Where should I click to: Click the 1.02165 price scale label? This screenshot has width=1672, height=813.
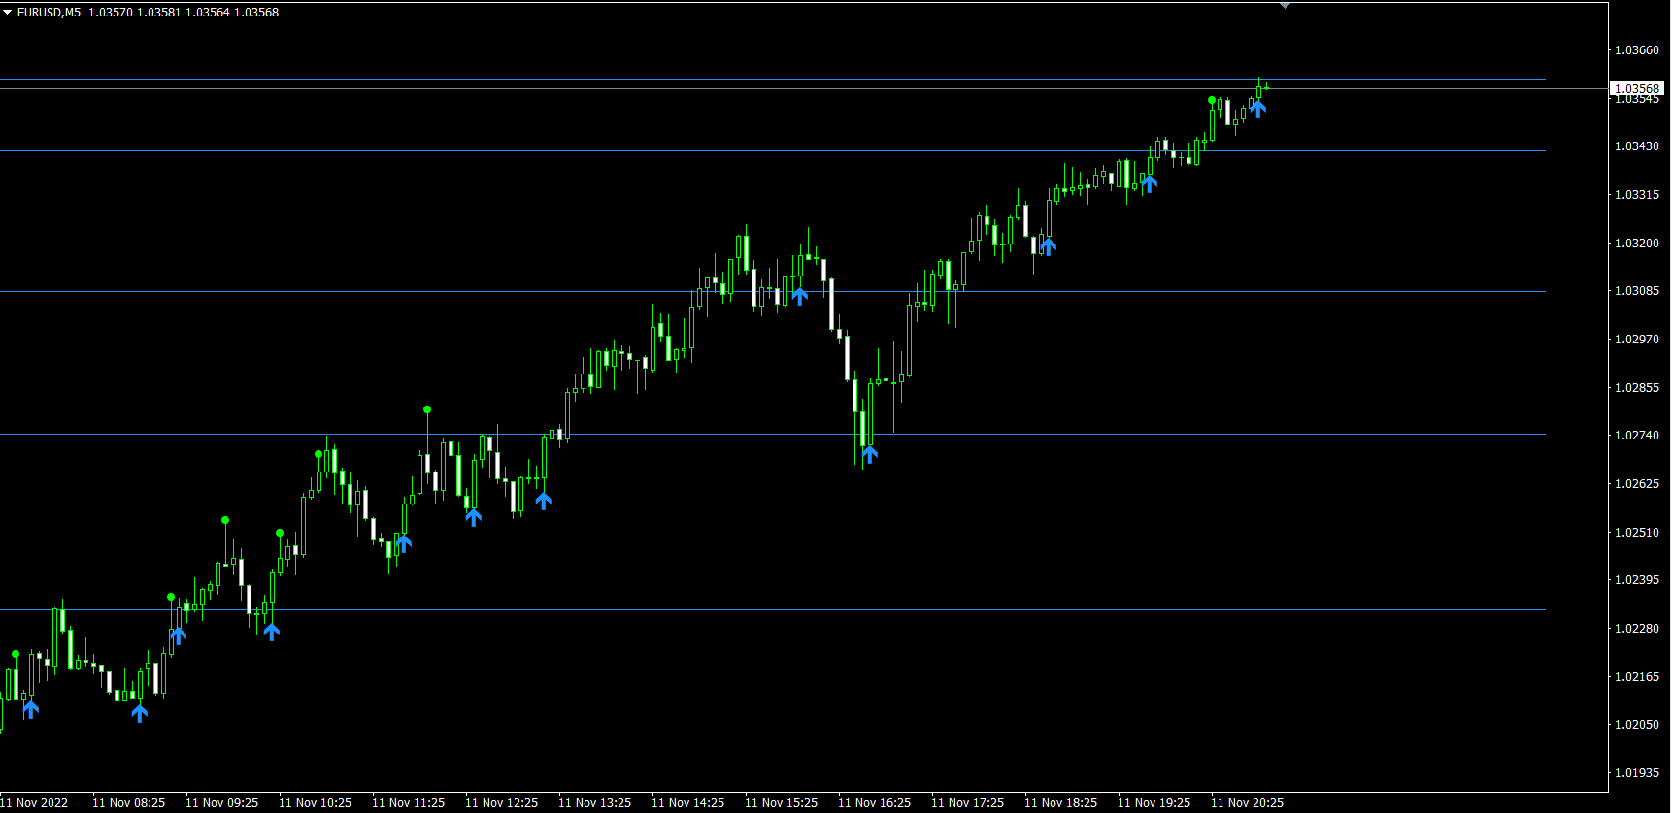tap(1637, 677)
